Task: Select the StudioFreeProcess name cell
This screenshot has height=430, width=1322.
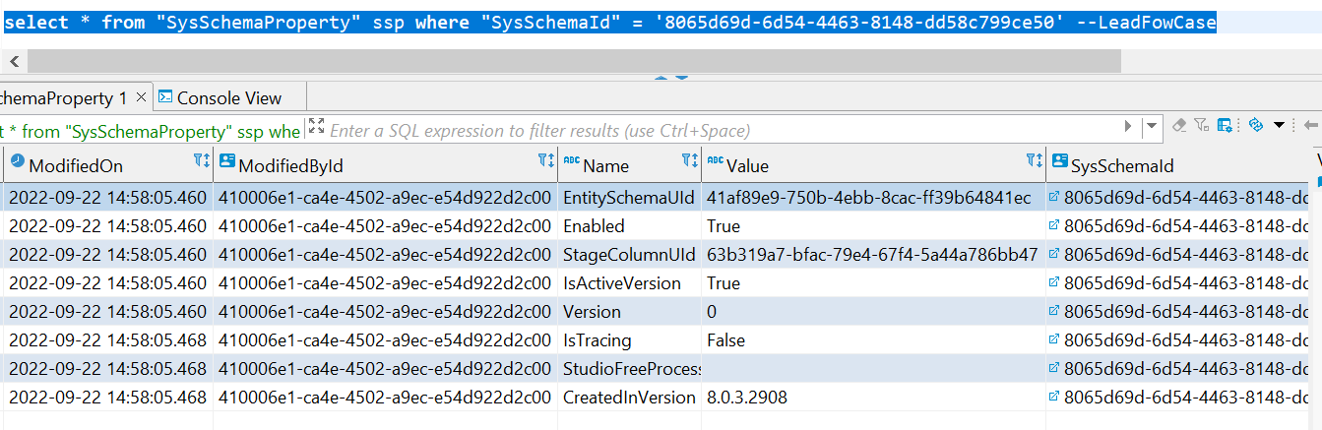Action: [x=629, y=369]
